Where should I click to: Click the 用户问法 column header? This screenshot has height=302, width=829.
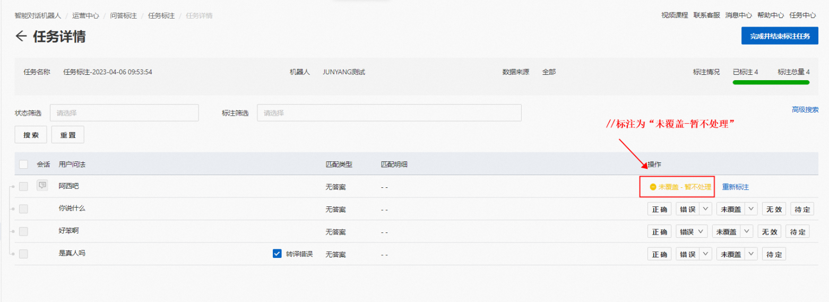[72, 165]
